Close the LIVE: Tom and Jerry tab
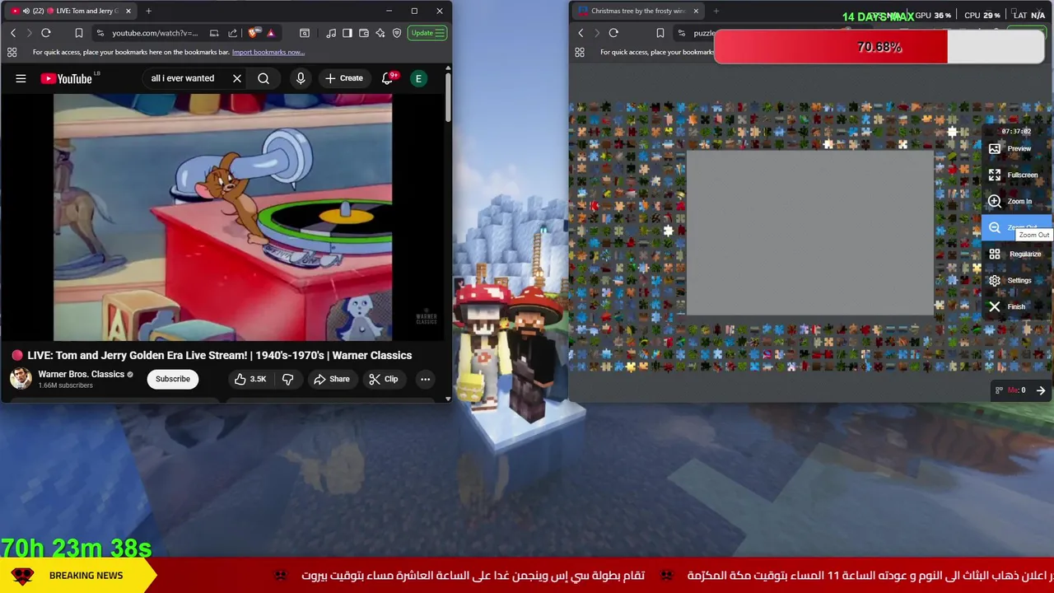The width and height of the screenshot is (1054, 593). [128, 11]
